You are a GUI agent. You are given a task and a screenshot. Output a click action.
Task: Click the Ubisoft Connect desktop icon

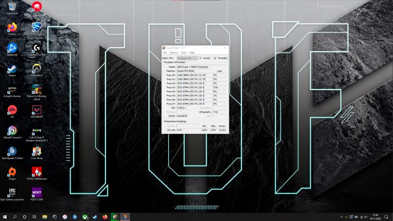(12, 131)
